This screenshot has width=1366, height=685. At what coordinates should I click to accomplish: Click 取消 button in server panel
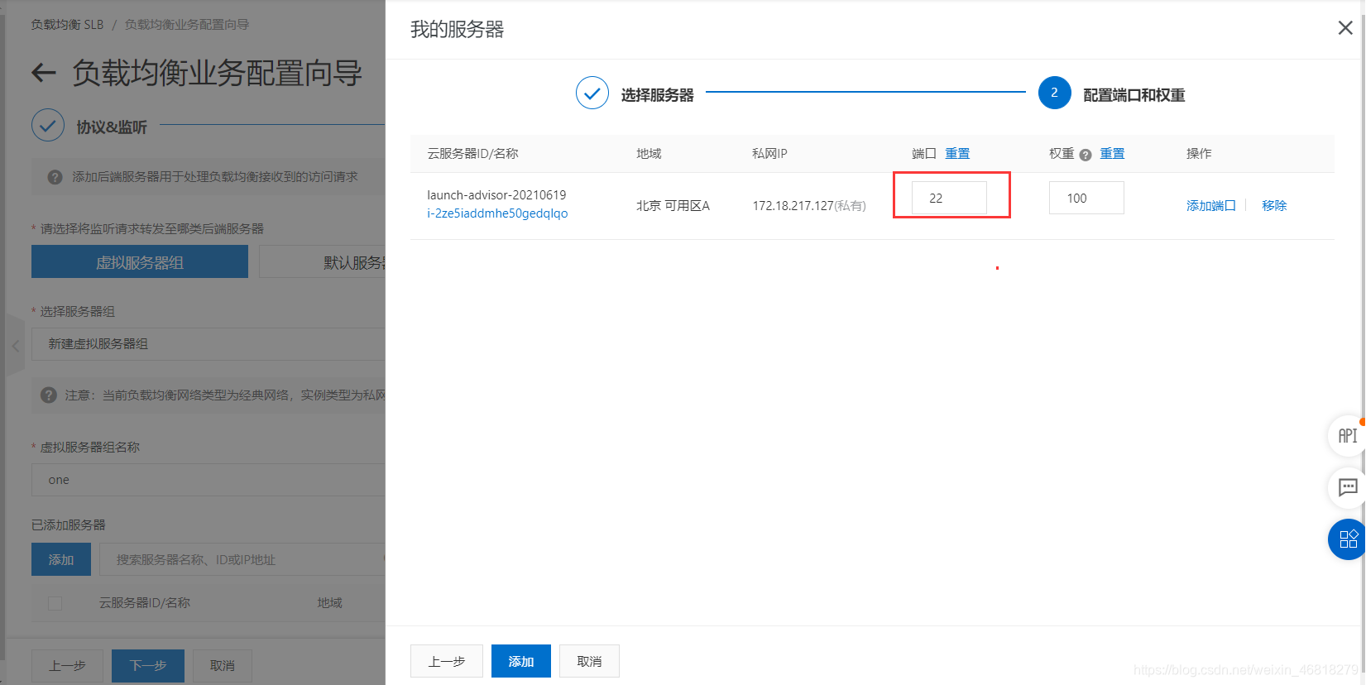click(589, 661)
